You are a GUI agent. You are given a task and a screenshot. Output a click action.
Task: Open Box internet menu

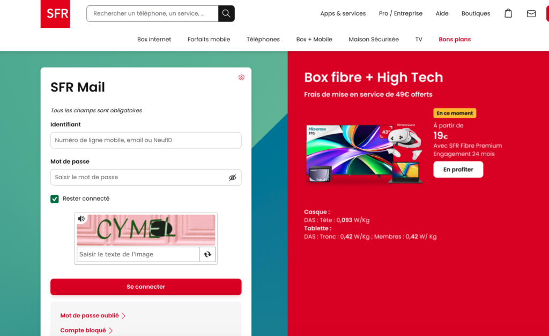pyautogui.click(x=154, y=40)
